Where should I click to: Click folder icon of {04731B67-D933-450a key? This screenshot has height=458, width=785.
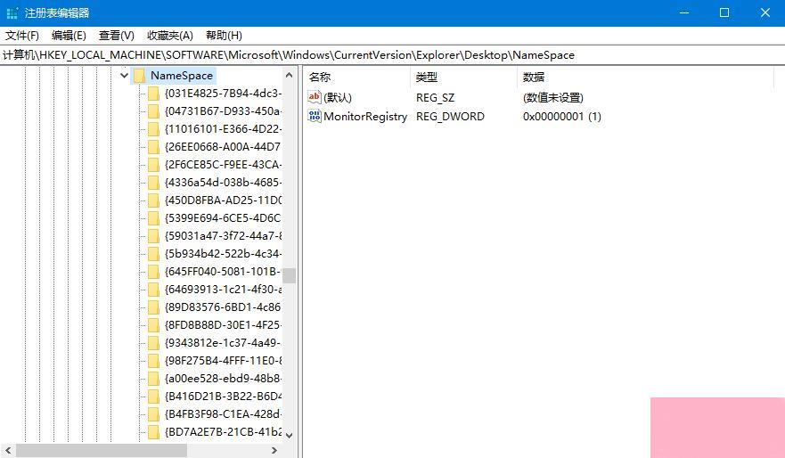[153, 111]
